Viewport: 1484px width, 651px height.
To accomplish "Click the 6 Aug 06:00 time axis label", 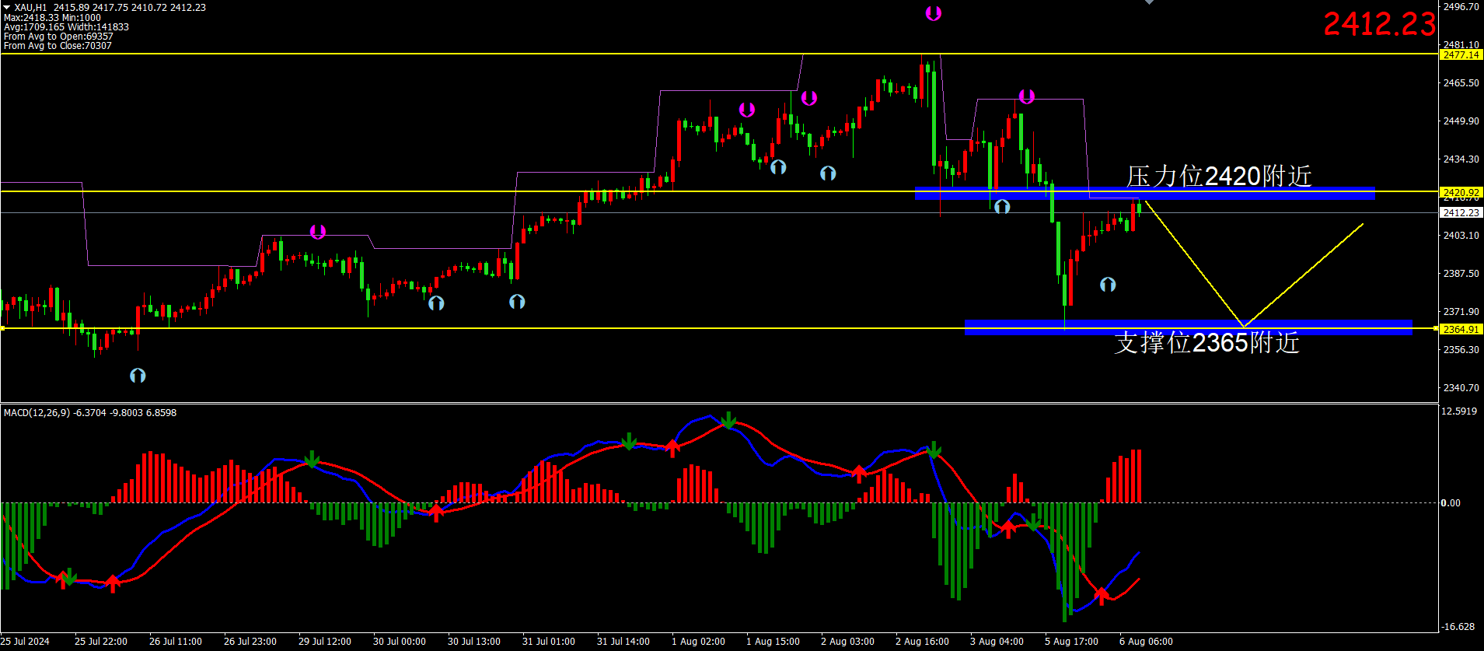I will pyautogui.click(x=1146, y=642).
